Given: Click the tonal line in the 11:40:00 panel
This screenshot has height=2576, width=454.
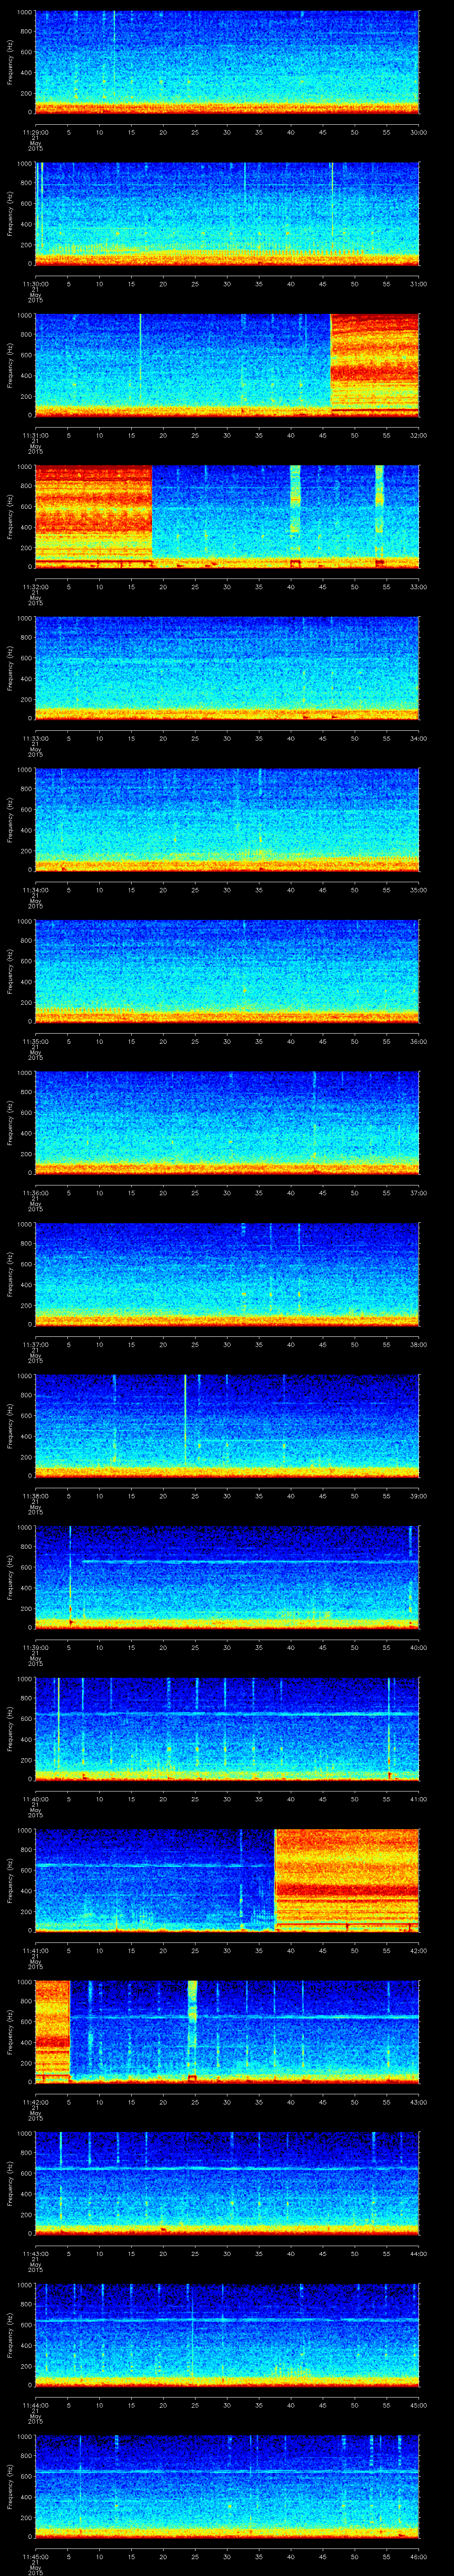Looking at the screenshot, I should point(227,1713).
